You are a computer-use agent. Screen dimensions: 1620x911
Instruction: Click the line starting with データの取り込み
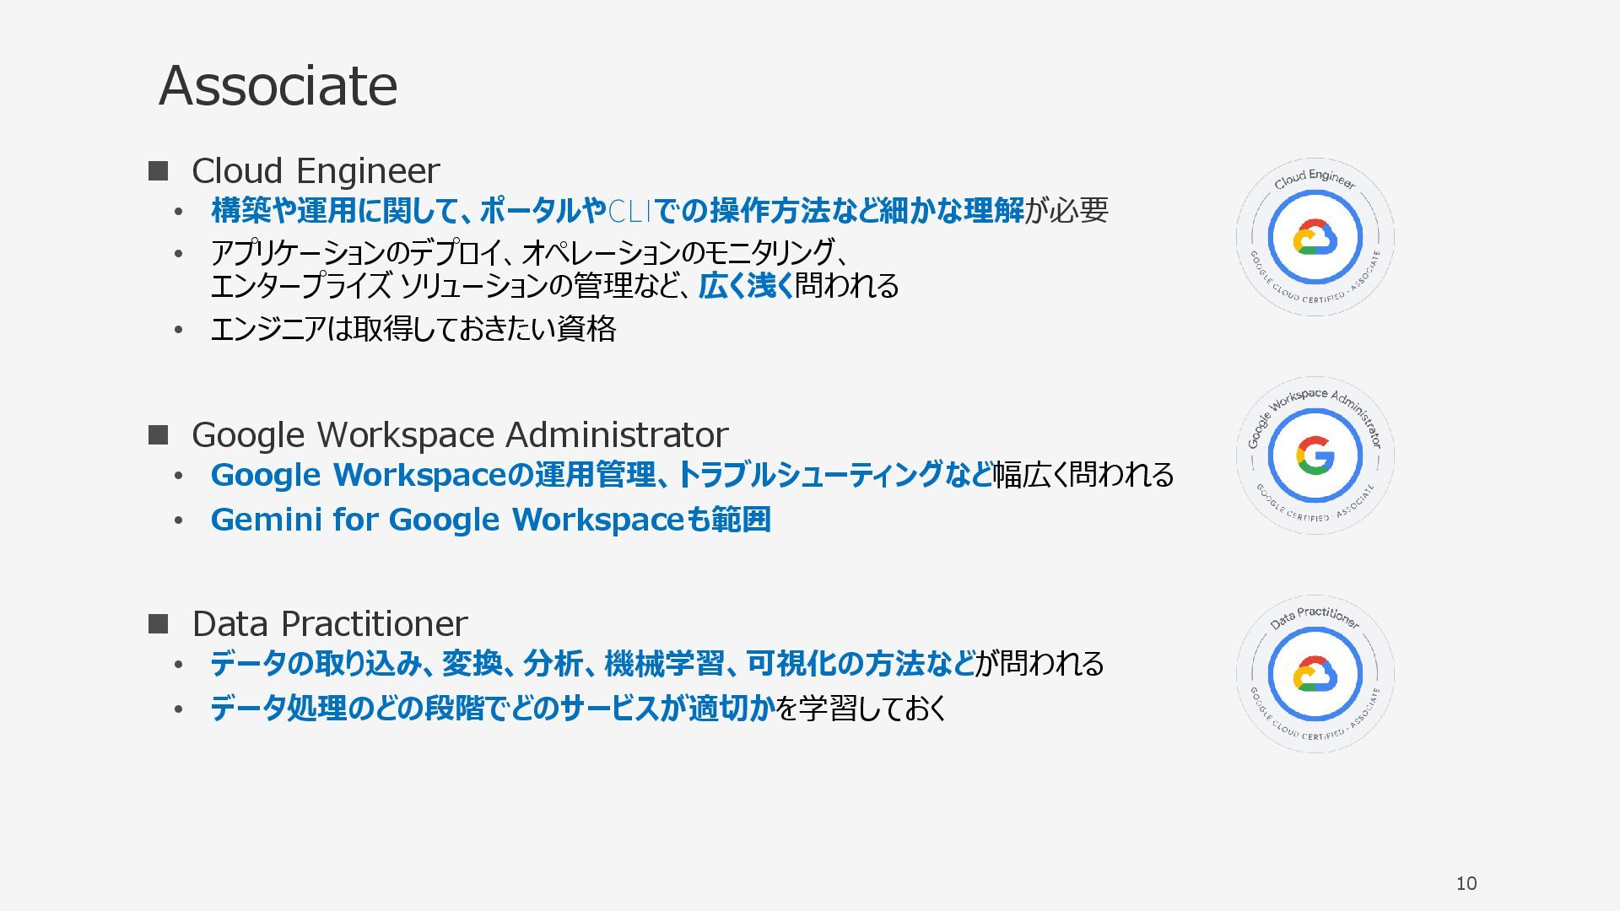click(x=656, y=664)
